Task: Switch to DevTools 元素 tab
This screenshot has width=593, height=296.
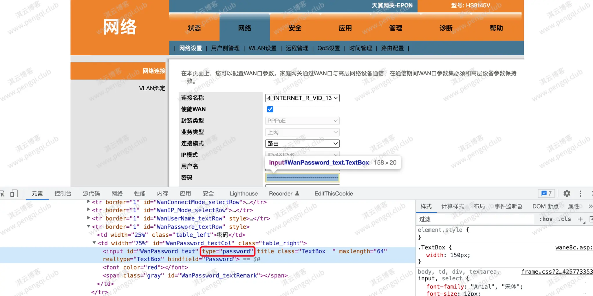Action: click(x=37, y=193)
